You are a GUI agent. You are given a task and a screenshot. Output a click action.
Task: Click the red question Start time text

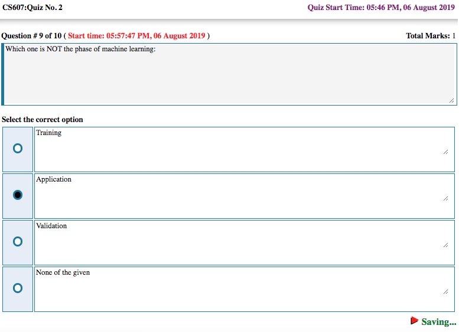(136, 35)
